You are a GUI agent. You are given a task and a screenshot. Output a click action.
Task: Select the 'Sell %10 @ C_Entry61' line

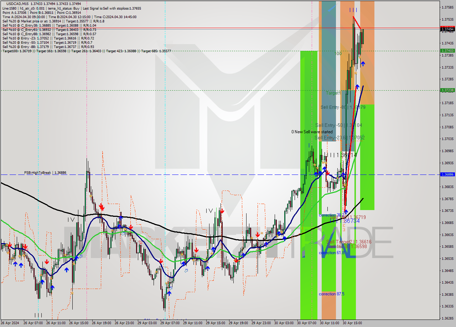tap(49, 30)
